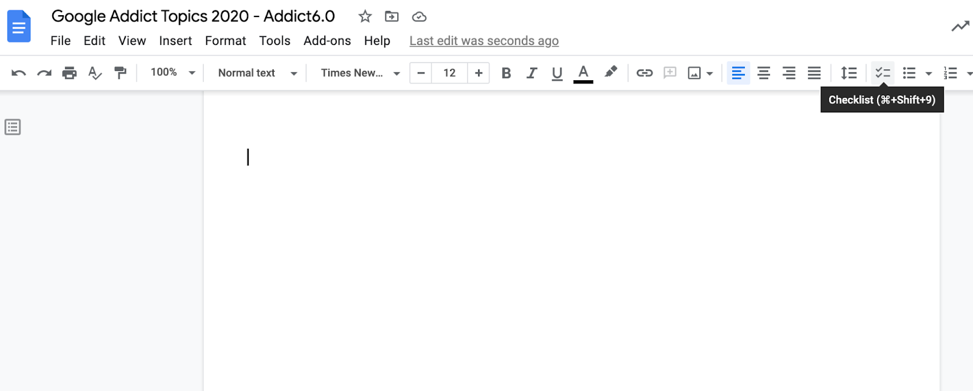Set center text alignment
973x391 pixels.
click(764, 73)
